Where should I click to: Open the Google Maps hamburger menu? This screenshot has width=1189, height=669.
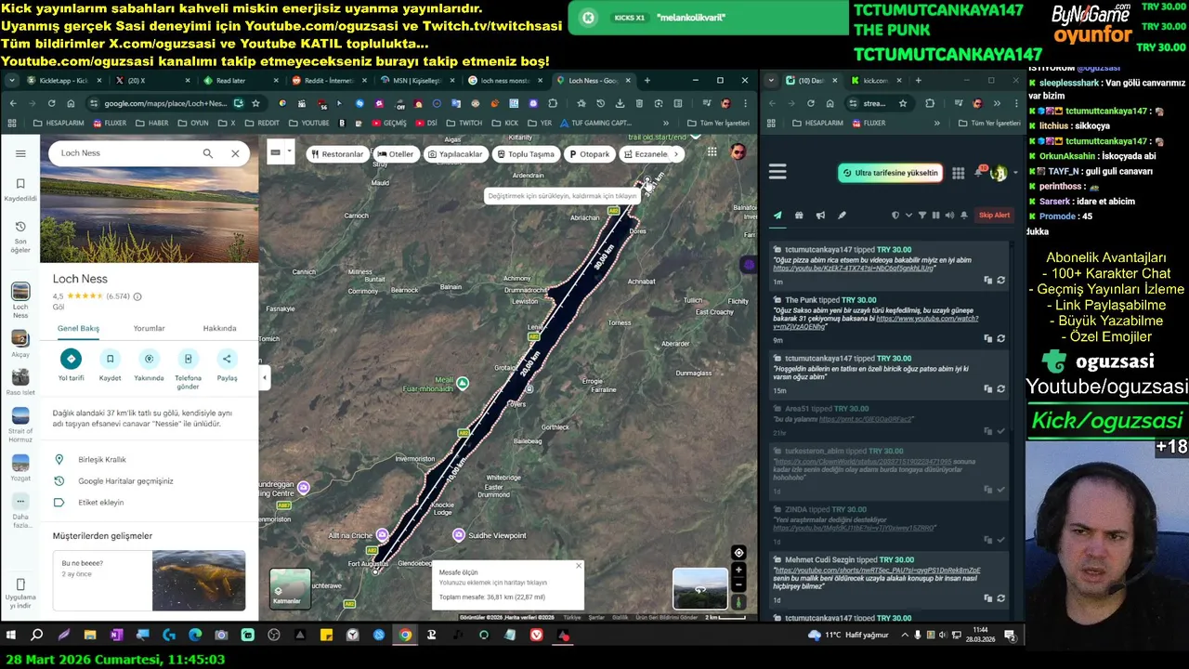(x=20, y=153)
